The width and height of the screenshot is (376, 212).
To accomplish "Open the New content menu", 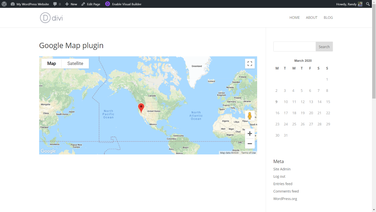I will coord(71,4).
